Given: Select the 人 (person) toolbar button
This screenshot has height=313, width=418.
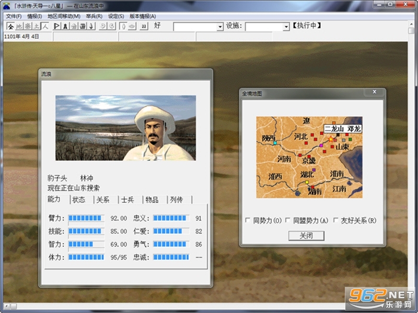Looking at the screenshot, I should coord(45,26).
